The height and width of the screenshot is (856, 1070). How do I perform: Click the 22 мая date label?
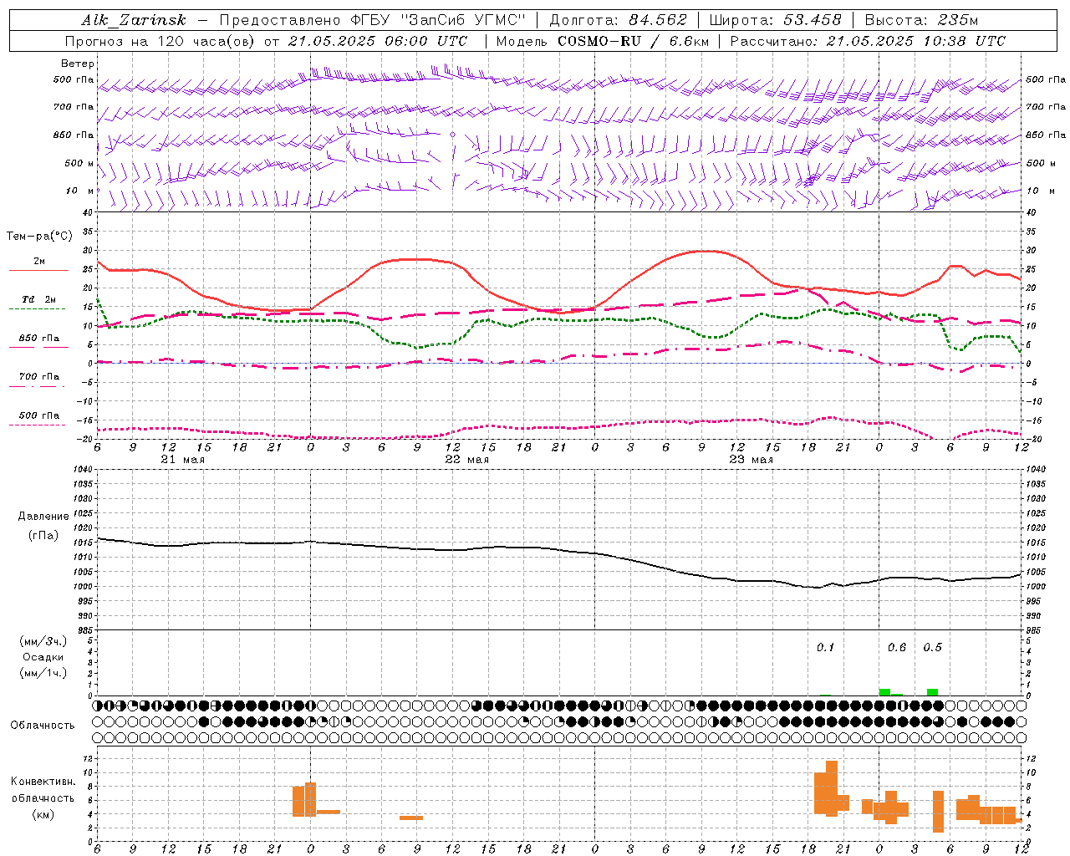pyautogui.click(x=466, y=460)
